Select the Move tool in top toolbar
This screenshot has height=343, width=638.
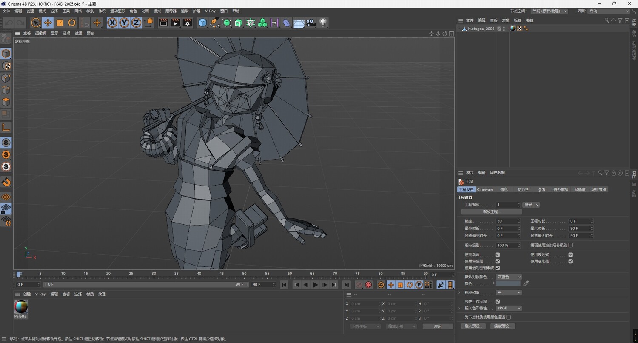48,23
